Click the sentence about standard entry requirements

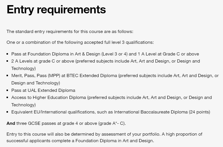click(x=70, y=32)
